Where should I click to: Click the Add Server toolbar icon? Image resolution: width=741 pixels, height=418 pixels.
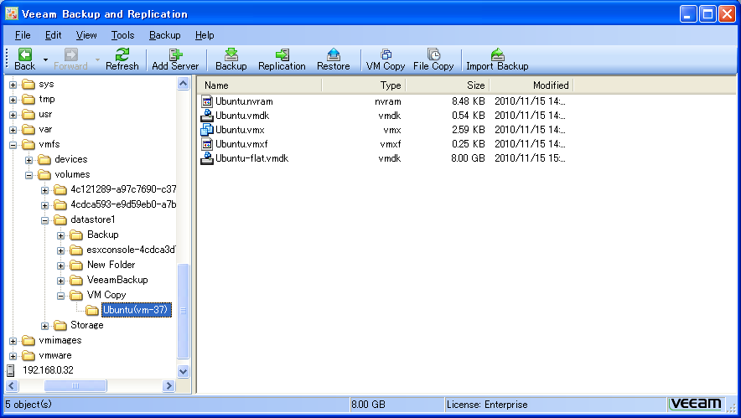pyautogui.click(x=175, y=54)
